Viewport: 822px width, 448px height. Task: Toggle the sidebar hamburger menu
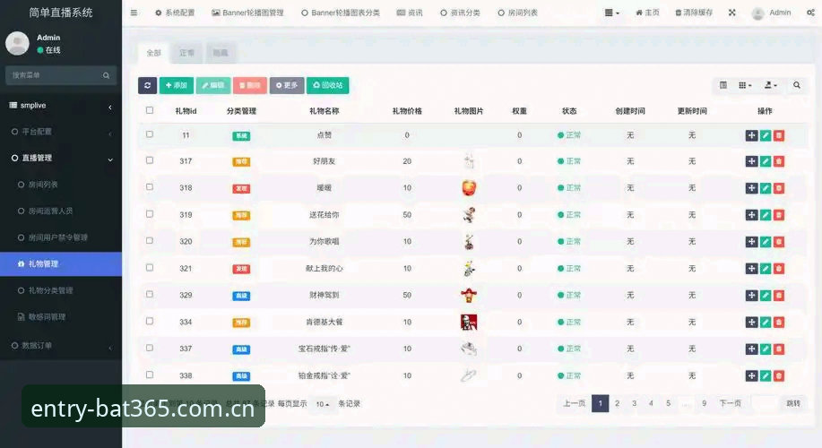(x=134, y=13)
